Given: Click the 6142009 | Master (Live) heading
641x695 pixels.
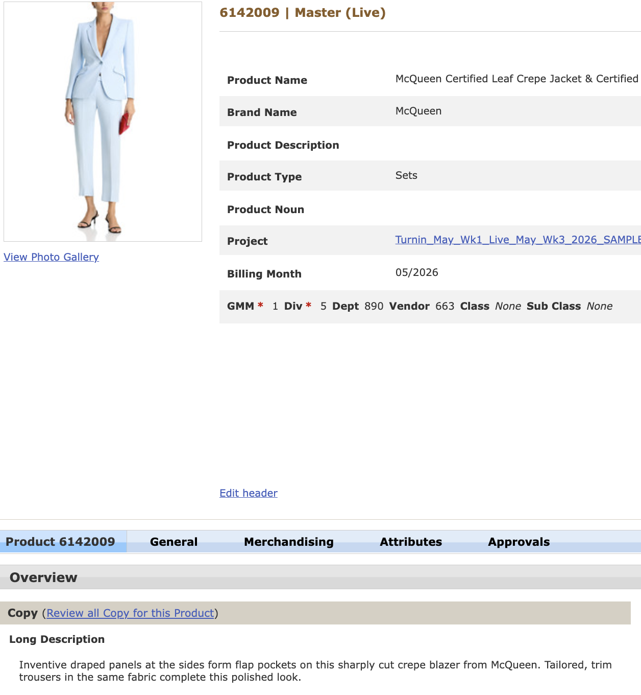Looking at the screenshot, I should coord(303,13).
